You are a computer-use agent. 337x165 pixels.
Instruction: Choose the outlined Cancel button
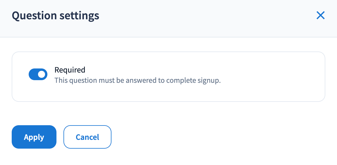[87, 137]
